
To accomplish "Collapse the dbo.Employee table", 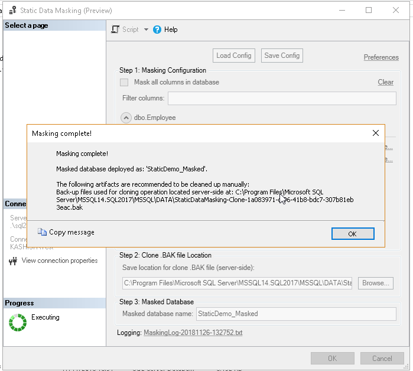I will coord(126,118).
